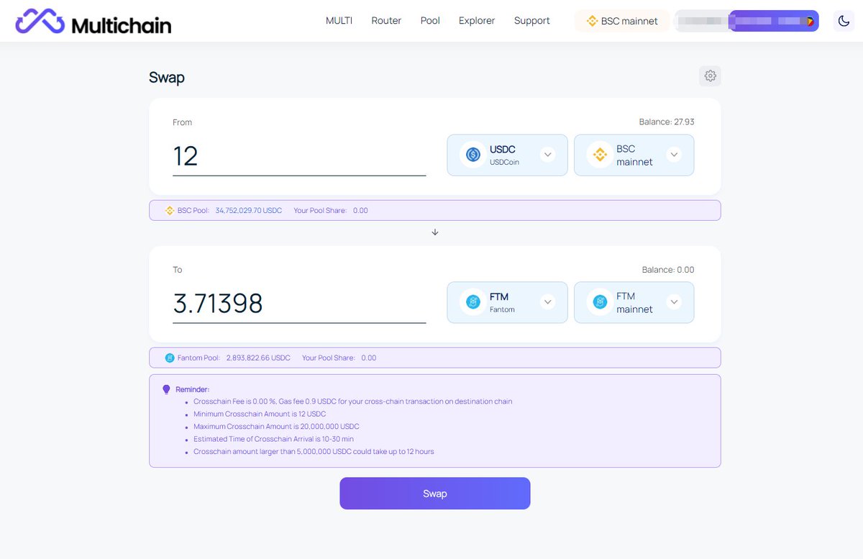863x559 pixels.
Task: Click Your Pool Share under Fantom Pool
Action: click(x=339, y=358)
